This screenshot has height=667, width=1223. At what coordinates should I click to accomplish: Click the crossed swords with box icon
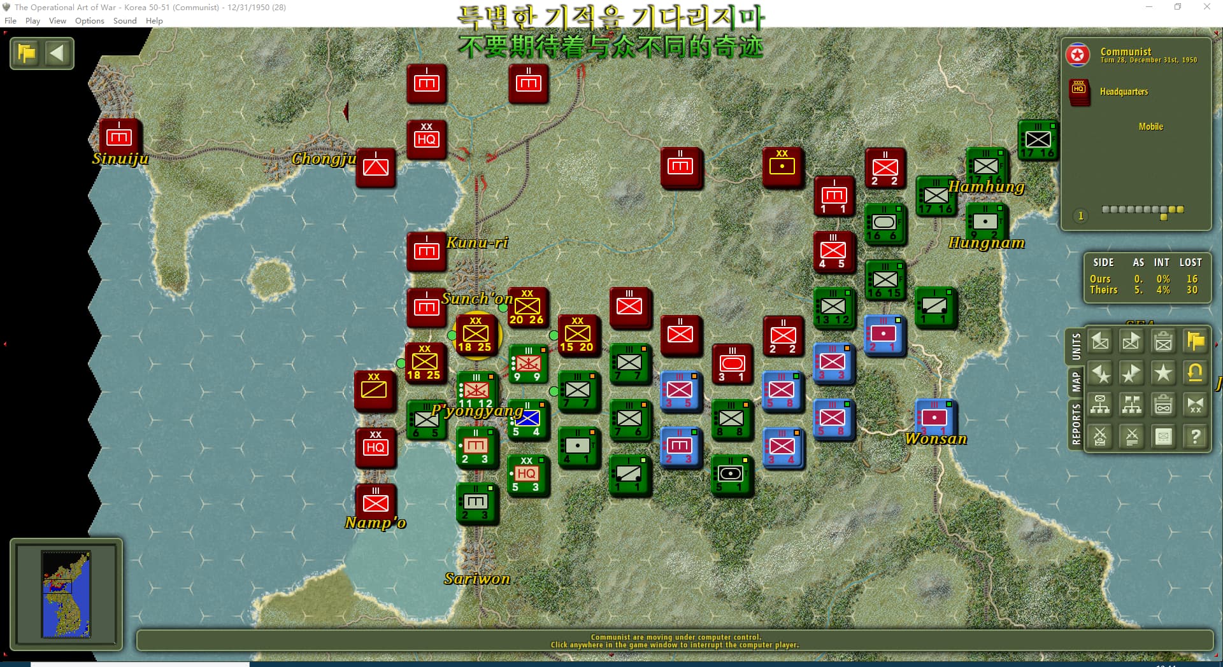[x=1100, y=437]
